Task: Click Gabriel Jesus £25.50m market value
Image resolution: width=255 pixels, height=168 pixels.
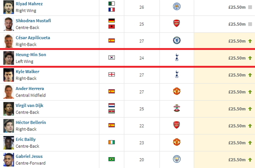Action: [237, 159]
